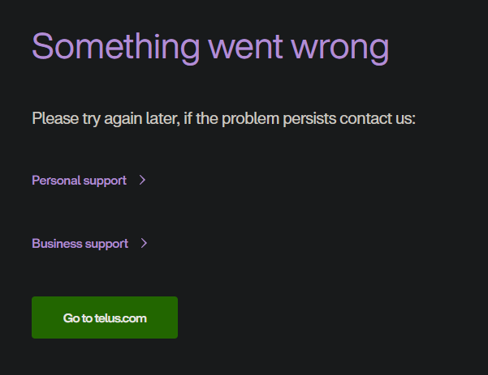Expand Business support using its right chevron

(144, 244)
